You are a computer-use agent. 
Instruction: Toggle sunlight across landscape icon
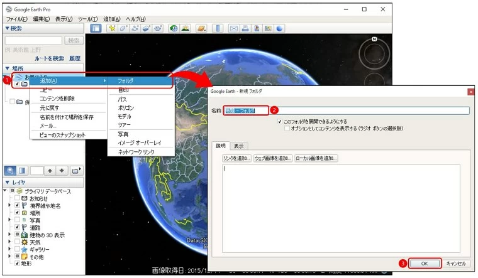coord(186,28)
